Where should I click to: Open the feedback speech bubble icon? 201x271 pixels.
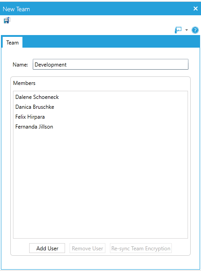pyautogui.click(x=178, y=30)
